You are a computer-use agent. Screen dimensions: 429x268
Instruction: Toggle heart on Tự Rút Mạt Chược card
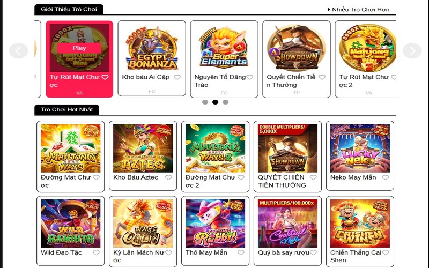pyautogui.click(x=105, y=77)
